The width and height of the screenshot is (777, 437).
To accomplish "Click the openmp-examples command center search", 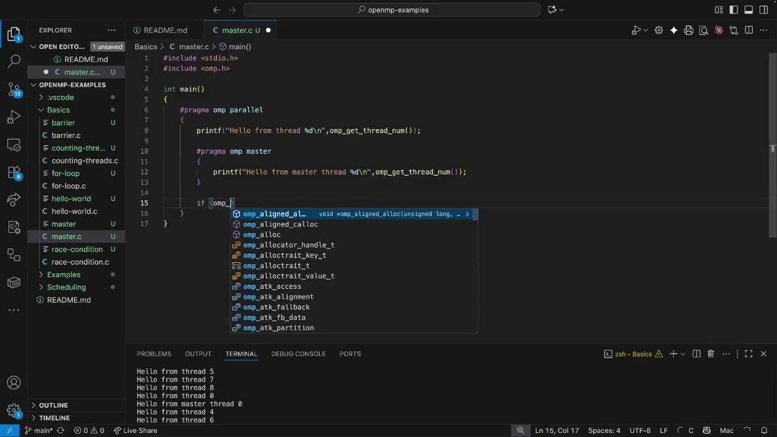I will coord(392,10).
